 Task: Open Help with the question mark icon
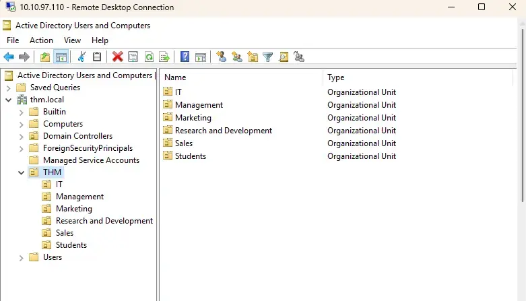pos(185,57)
